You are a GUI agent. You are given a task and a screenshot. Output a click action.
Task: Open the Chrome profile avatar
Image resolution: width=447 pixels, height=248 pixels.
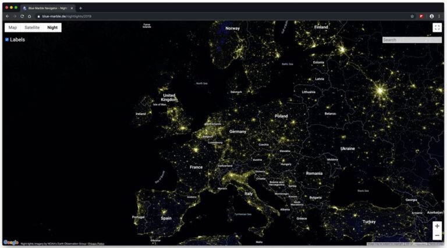click(431, 16)
